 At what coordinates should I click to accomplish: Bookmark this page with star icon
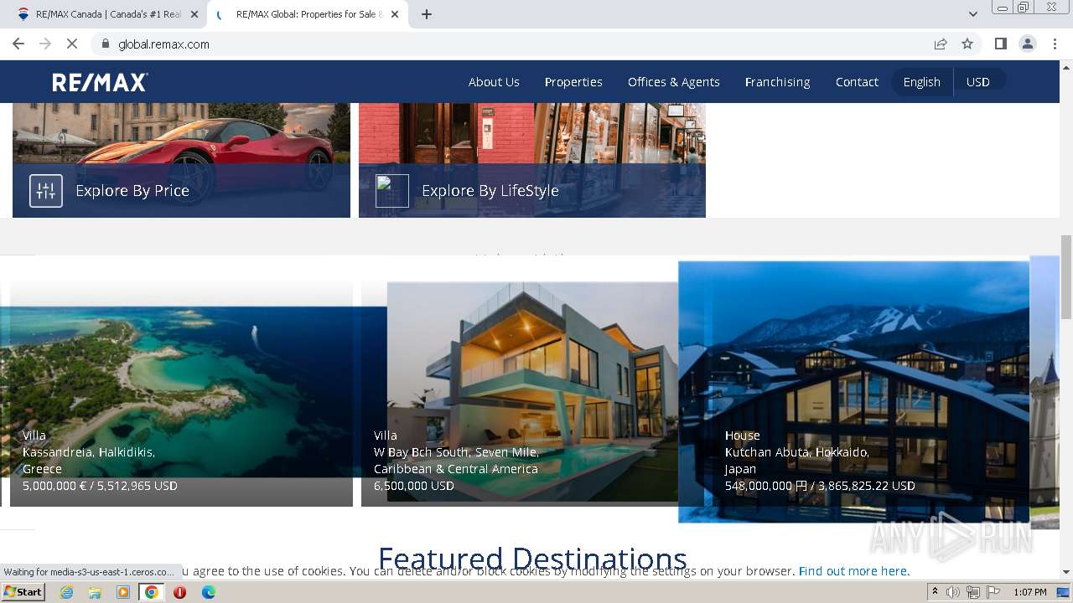[x=967, y=44]
